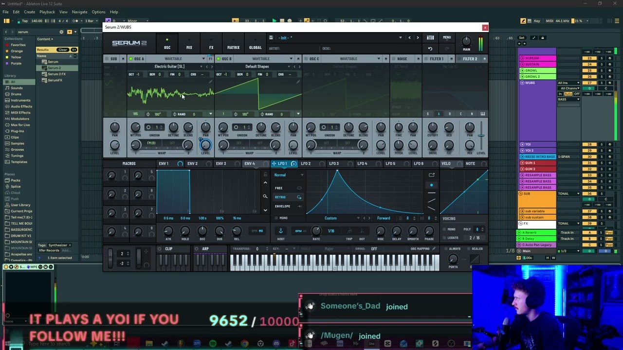Open the Serum MENU button
This screenshot has width=623, height=350.
(x=447, y=37)
